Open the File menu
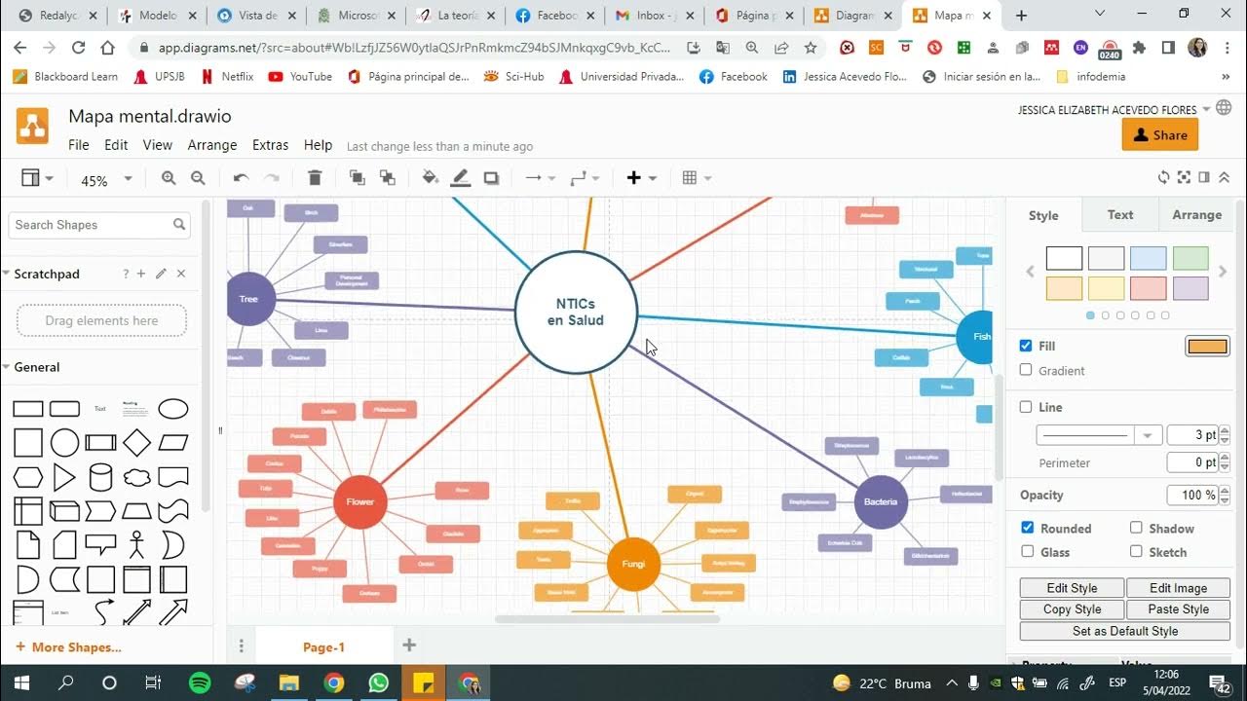The image size is (1247, 701). point(79,145)
